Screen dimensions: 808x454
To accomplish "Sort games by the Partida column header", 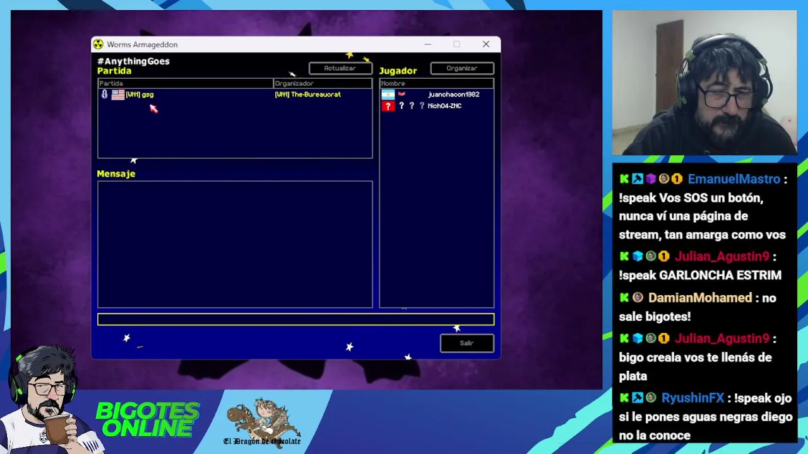I will tap(186, 83).
